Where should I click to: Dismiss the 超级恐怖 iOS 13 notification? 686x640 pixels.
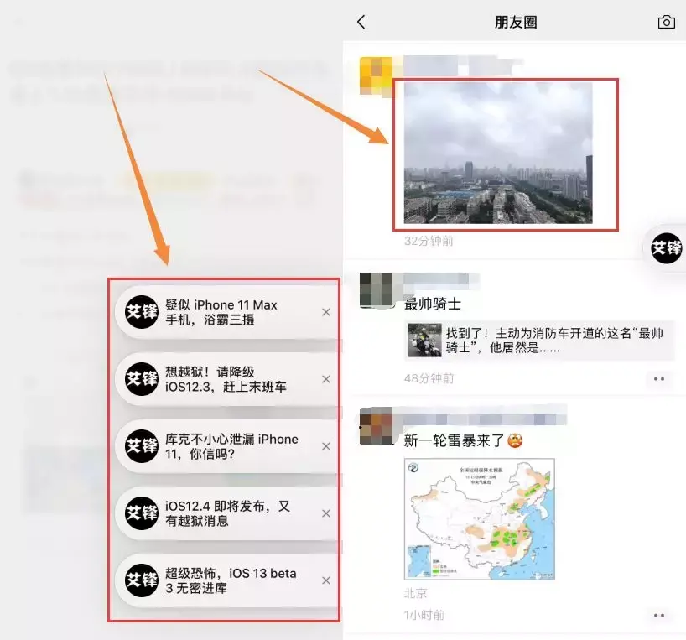(x=325, y=580)
